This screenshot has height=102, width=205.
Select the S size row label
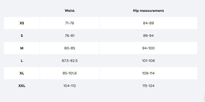click(22, 36)
